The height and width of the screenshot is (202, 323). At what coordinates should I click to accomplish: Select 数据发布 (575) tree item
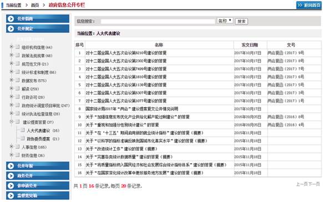[34, 80]
